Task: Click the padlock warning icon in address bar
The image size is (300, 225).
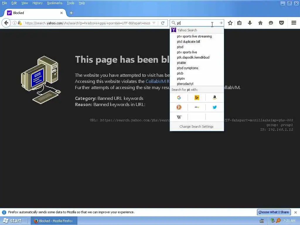Action: (20, 23)
